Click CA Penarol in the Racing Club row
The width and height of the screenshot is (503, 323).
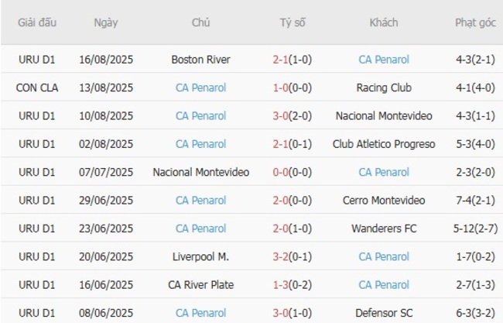coord(201,88)
